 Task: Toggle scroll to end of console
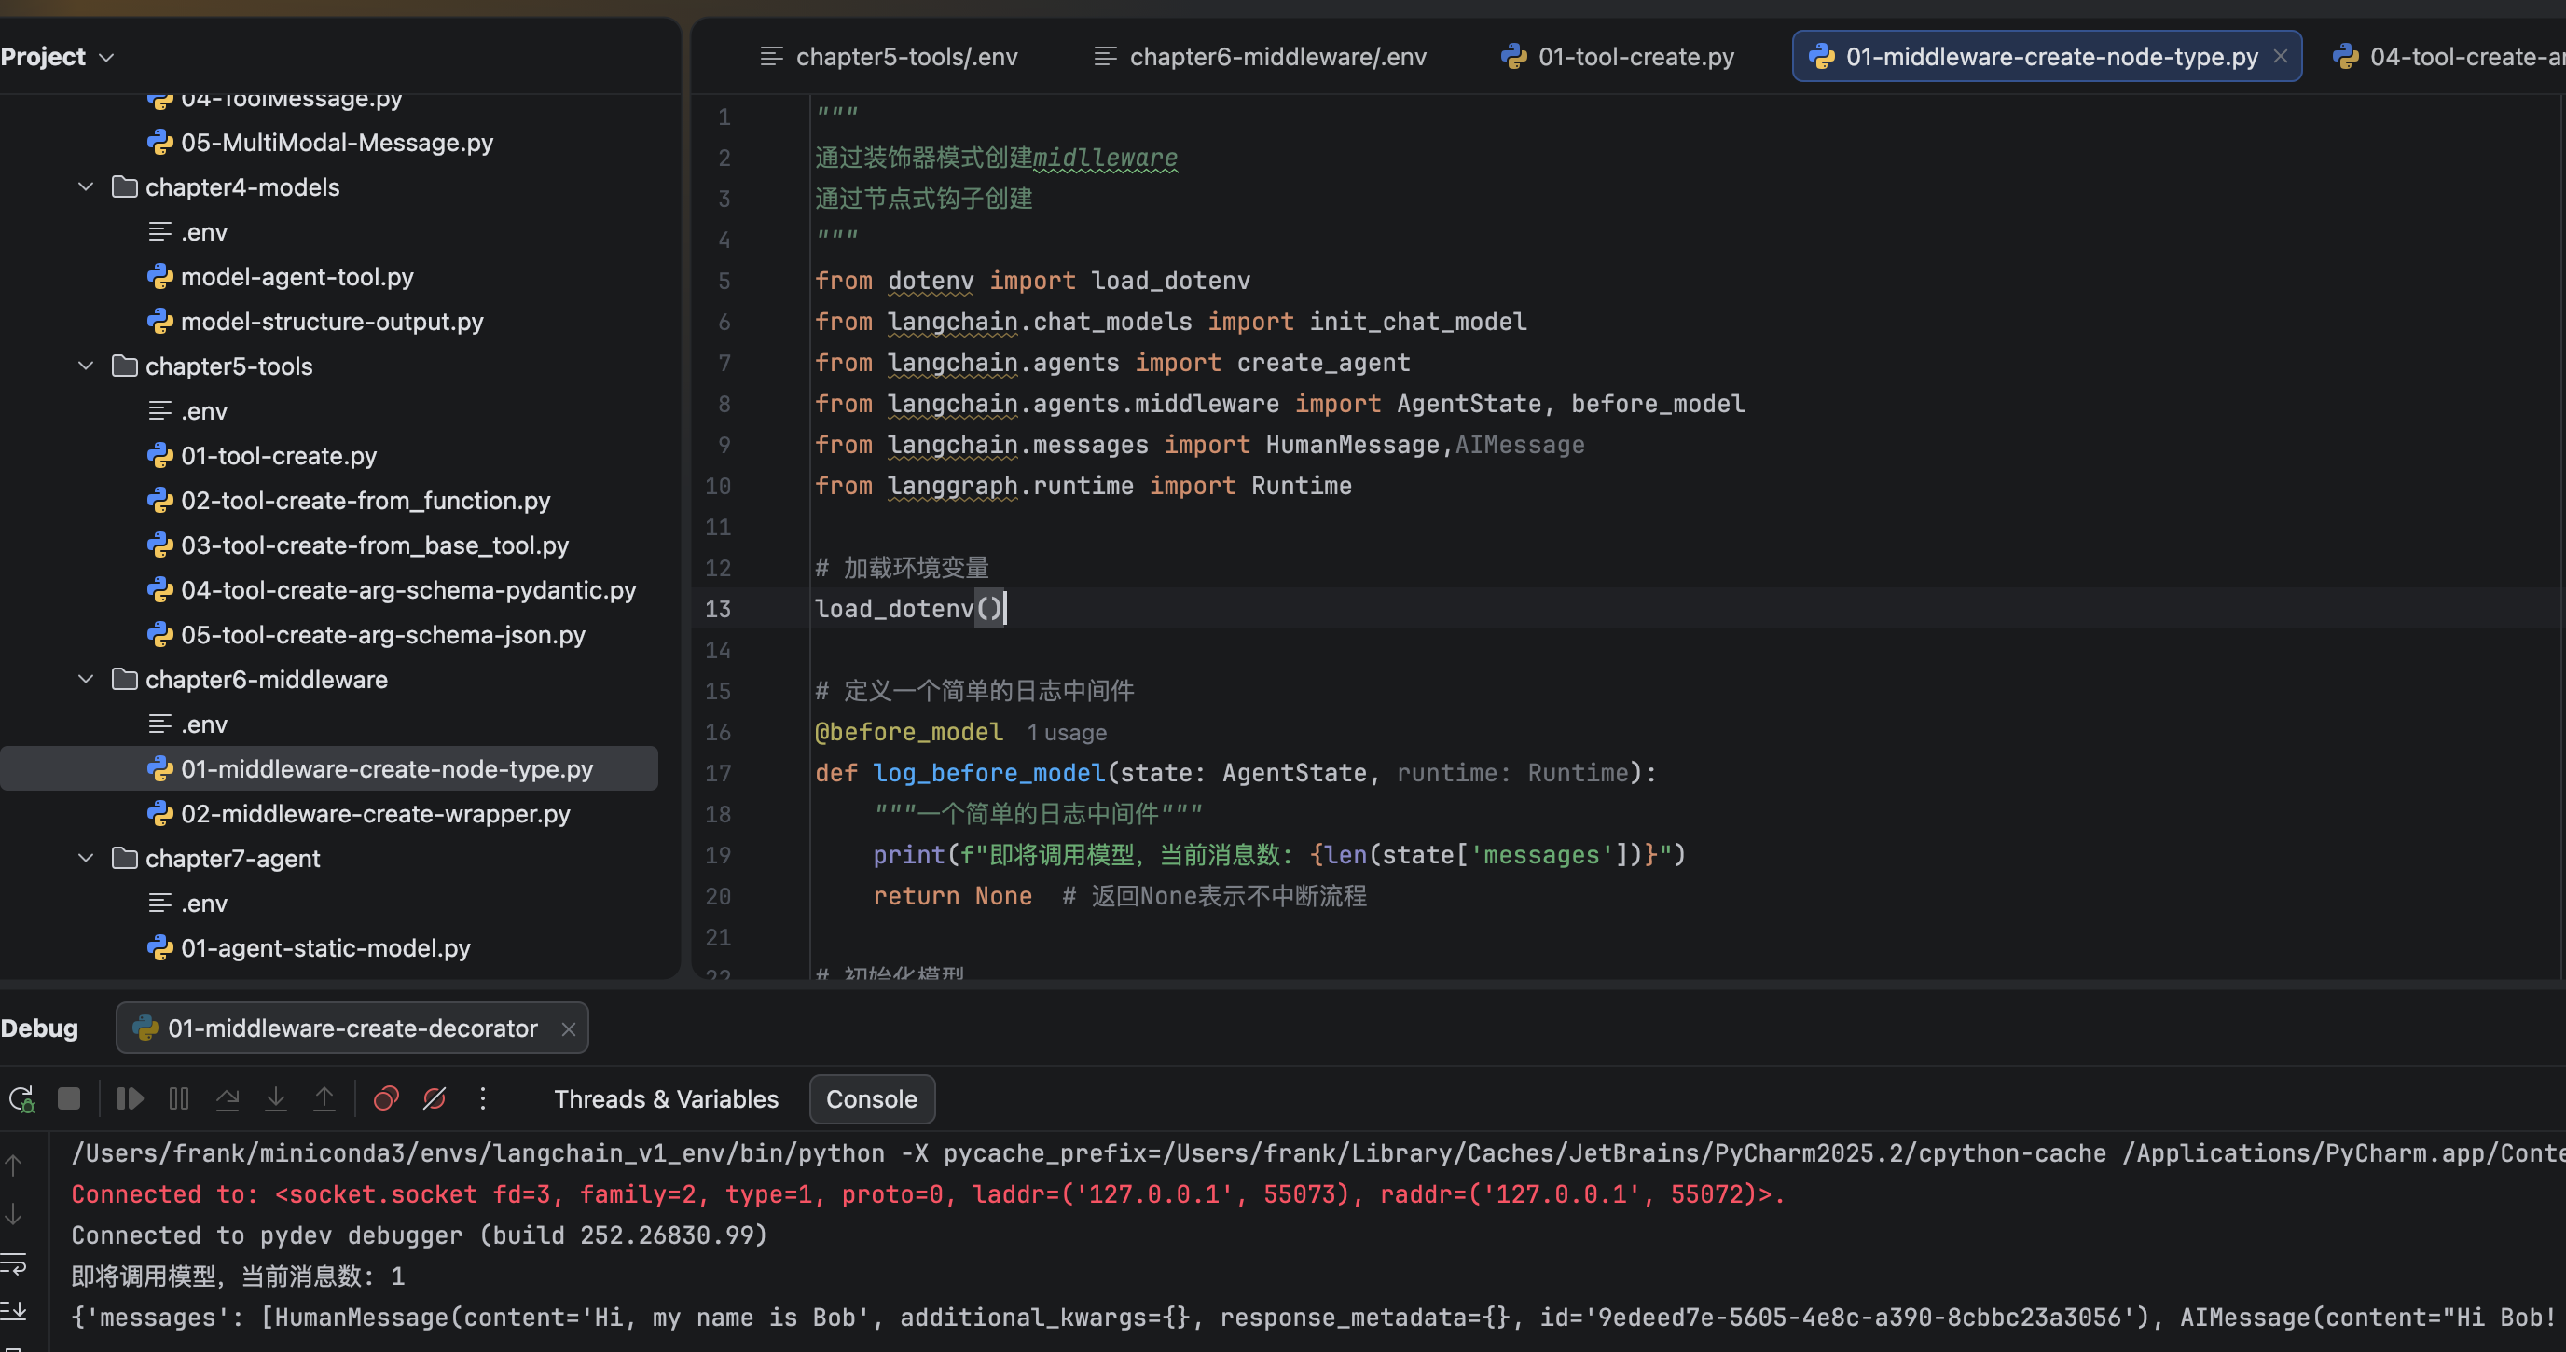[14, 1310]
